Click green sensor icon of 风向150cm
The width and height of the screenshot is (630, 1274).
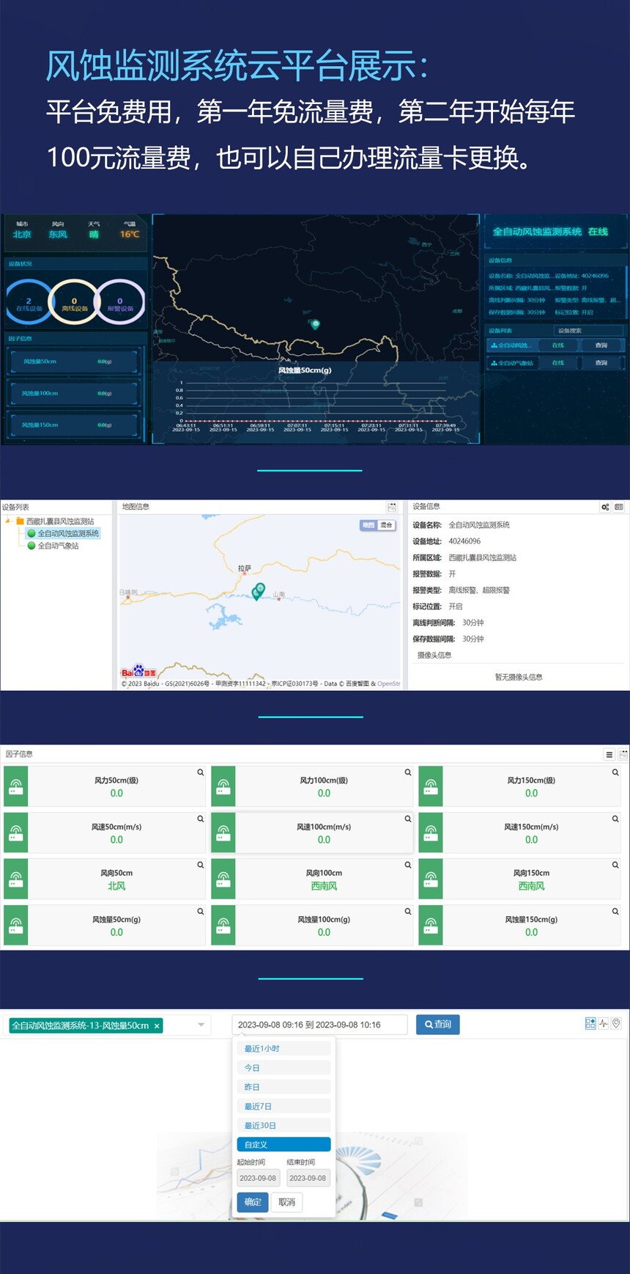pos(431,879)
